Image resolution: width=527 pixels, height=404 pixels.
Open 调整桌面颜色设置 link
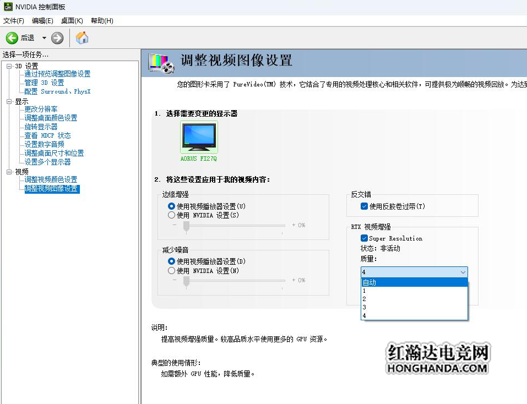pos(51,118)
